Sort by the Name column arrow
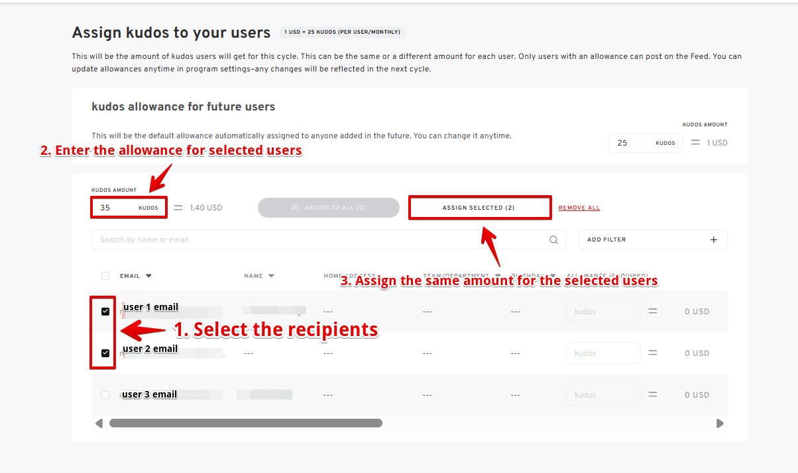 (x=272, y=276)
